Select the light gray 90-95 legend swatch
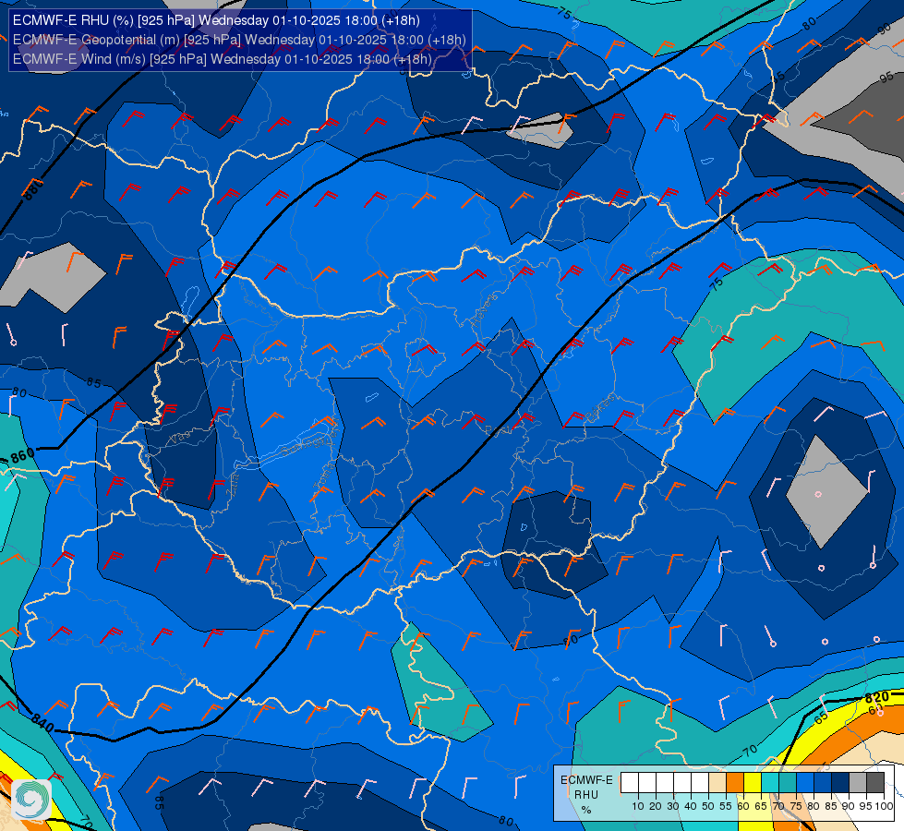The height and width of the screenshot is (831, 904). coord(858,783)
